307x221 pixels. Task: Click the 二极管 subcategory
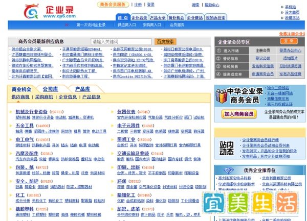[123, 131]
